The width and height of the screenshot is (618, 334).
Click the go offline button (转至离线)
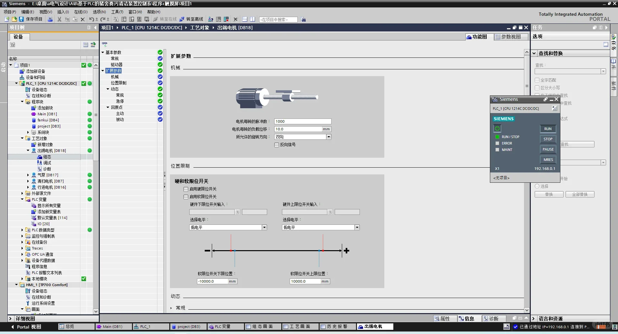tap(191, 19)
